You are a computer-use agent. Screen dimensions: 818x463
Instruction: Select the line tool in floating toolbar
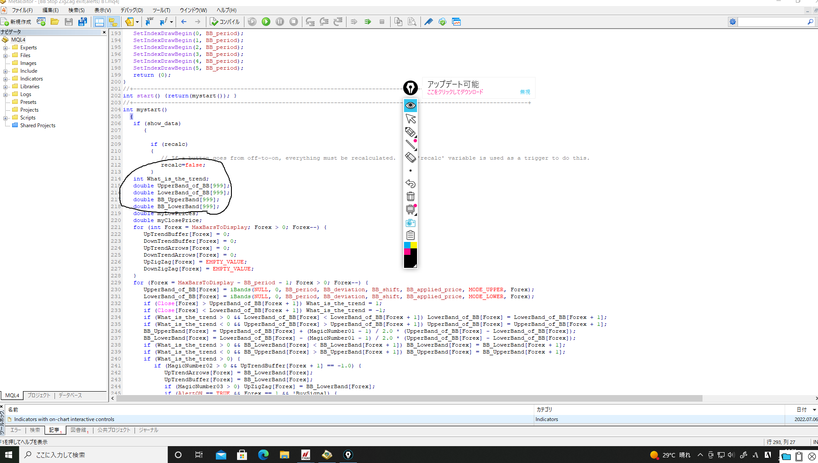coord(411,145)
